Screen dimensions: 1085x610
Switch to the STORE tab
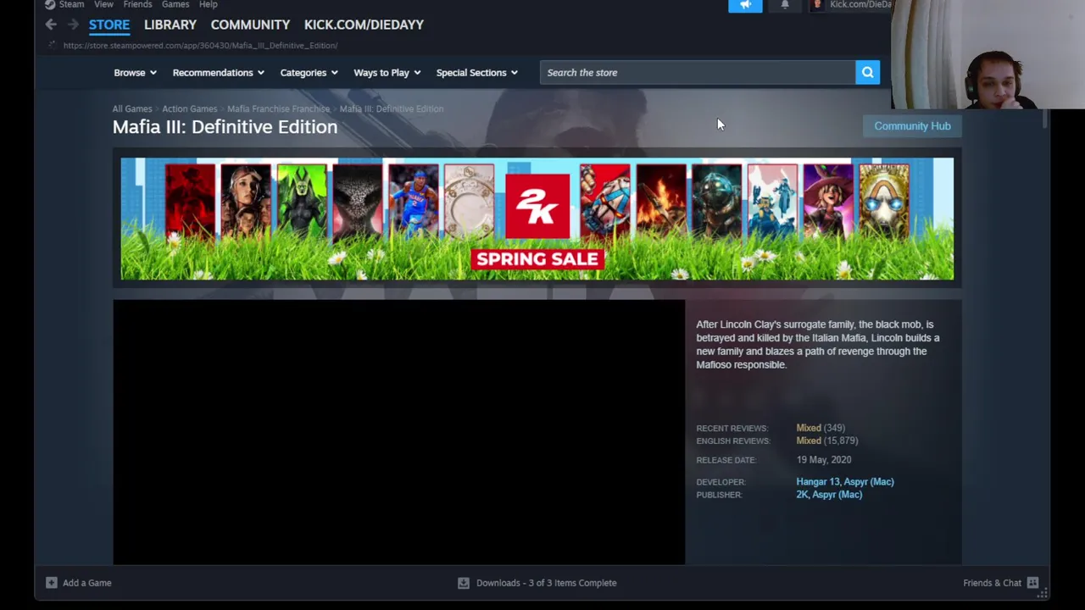pos(109,25)
